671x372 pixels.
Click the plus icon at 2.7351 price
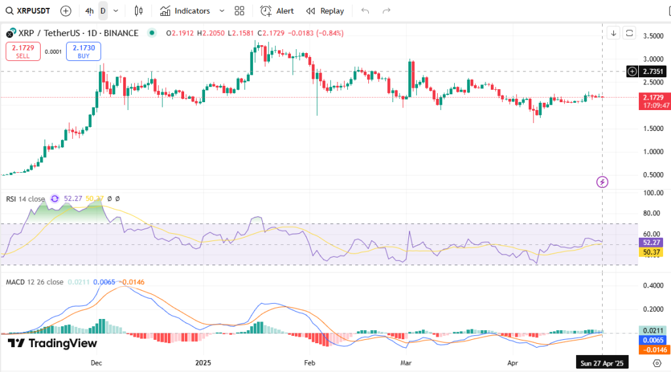point(632,71)
